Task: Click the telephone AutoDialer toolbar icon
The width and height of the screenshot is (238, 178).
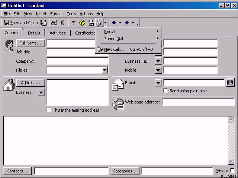Action: (99, 23)
